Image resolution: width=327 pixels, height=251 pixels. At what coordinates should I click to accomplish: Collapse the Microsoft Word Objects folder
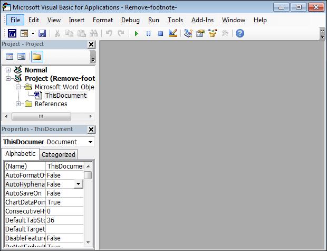[x=18, y=87]
